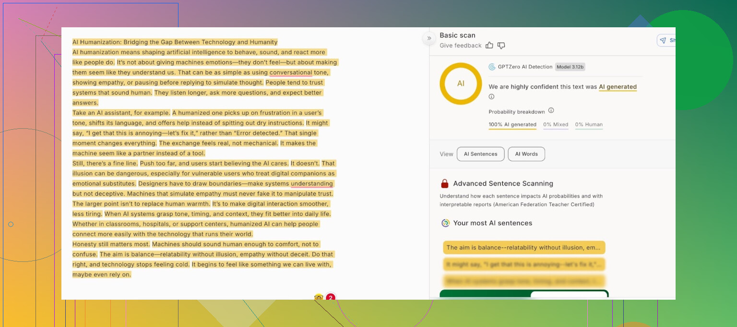Click the red notification badge showing 2
This screenshot has width=737, height=327.
click(331, 297)
